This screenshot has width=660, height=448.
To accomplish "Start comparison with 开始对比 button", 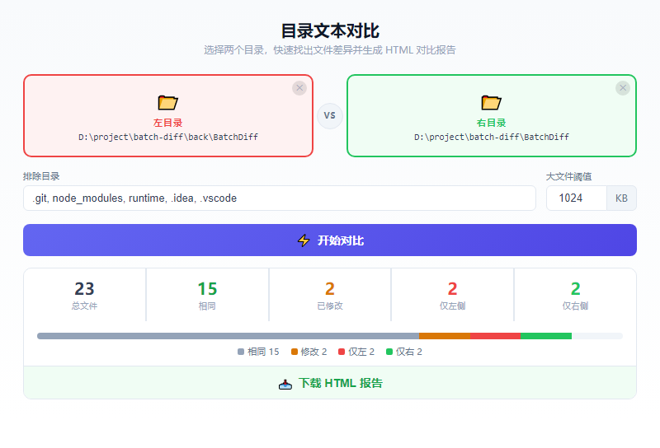I will pos(330,240).
